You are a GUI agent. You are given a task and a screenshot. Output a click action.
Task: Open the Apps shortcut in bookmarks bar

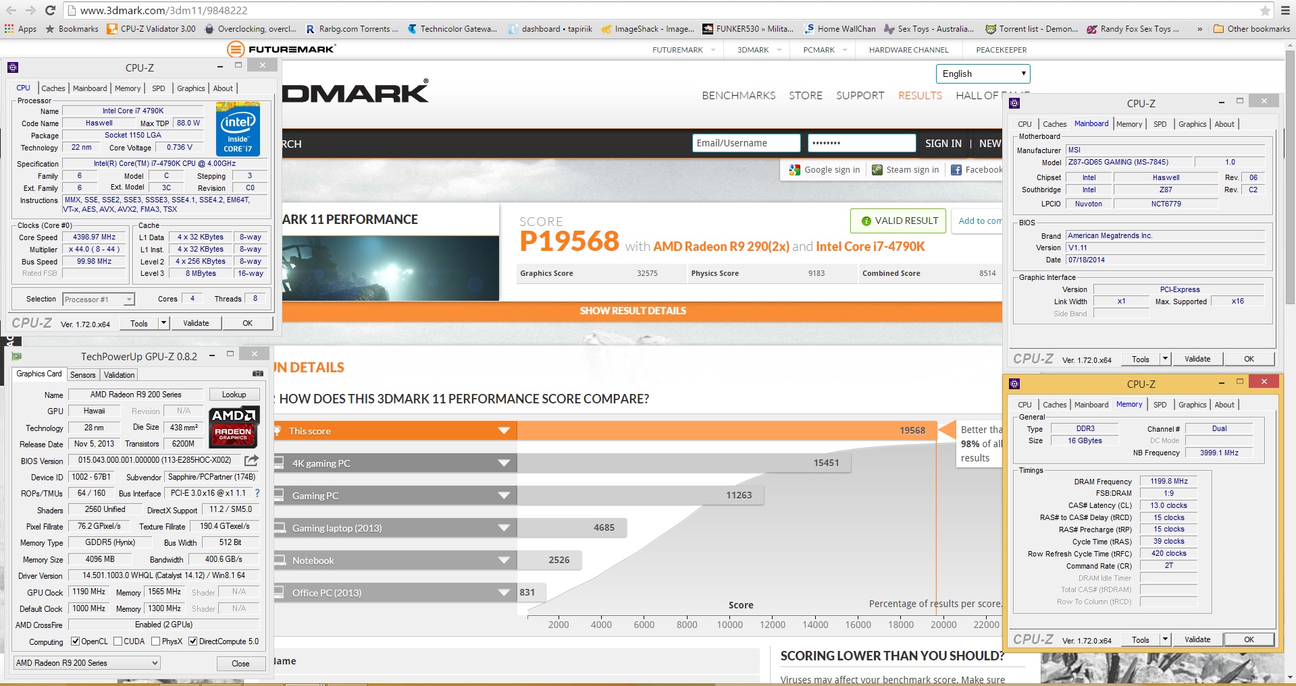(x=20, y=29)
